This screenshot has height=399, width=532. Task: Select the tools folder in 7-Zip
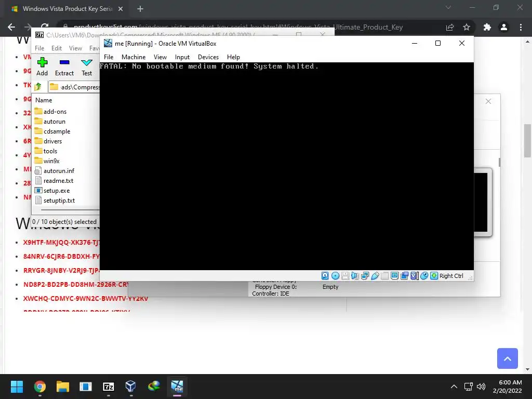click(x=46, y=151)
